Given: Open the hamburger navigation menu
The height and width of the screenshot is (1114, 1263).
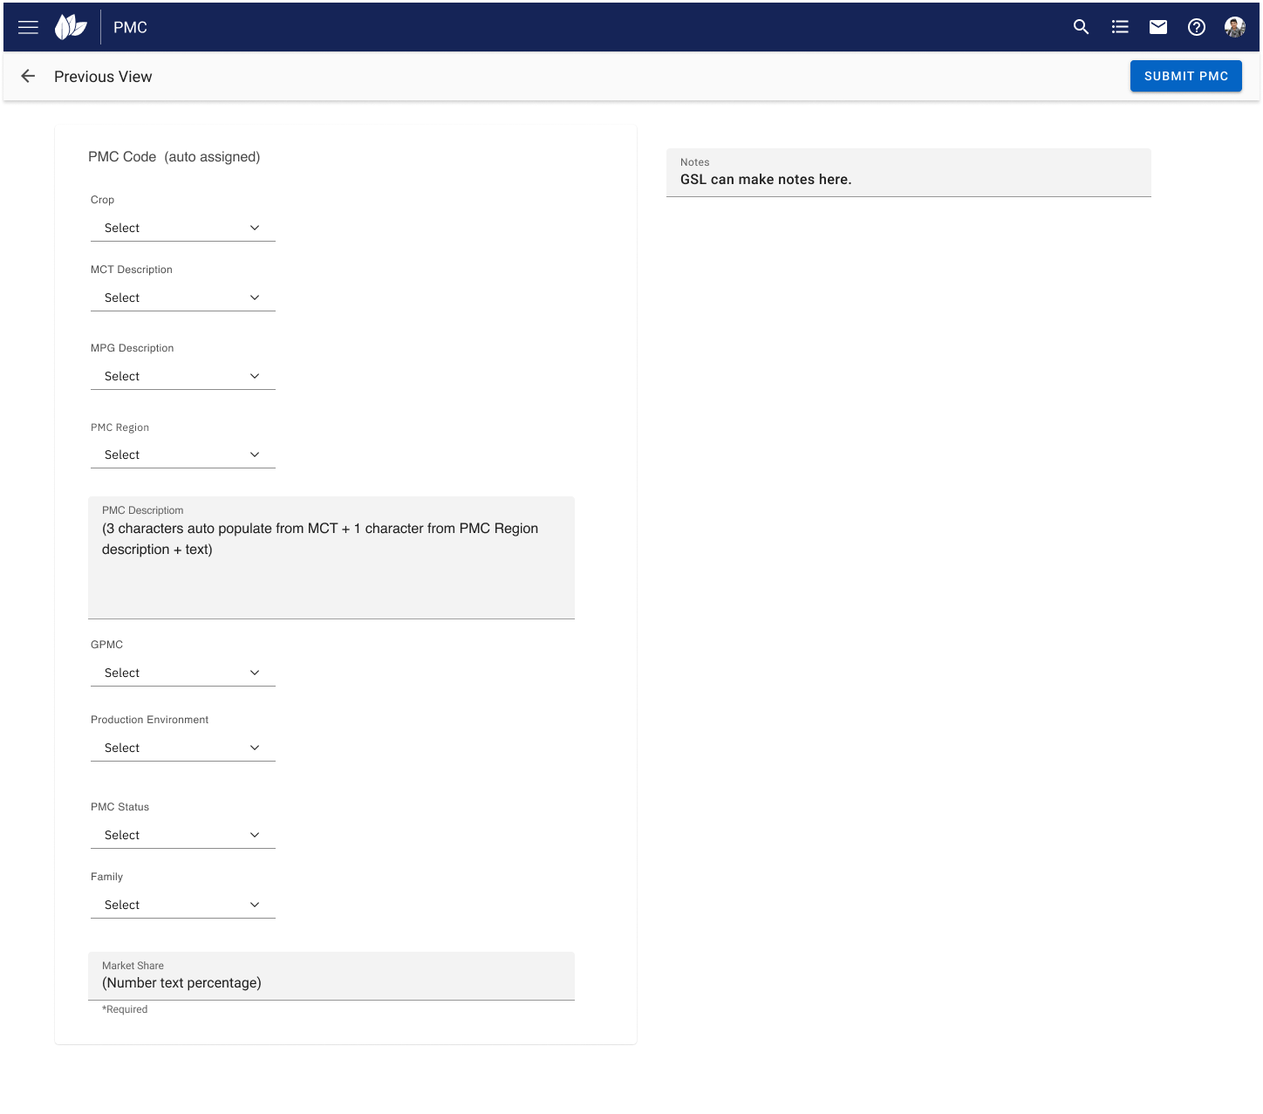Looking at the screenshot, I should coord(28,27).
